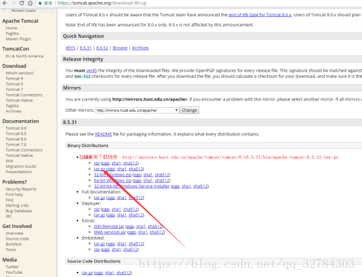The image size is (362, 277).
Task: Open end of life date announcement link
Action: (x=260, y=15)
